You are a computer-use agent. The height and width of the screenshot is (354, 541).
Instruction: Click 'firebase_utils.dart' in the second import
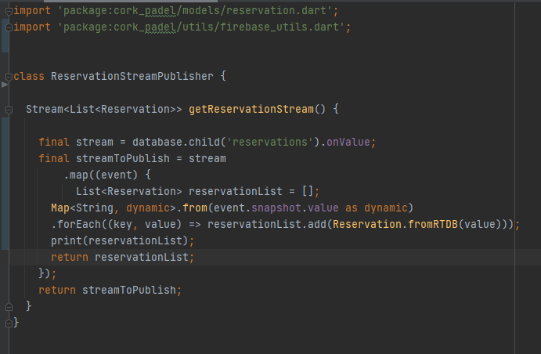click(x=280, y=27)
